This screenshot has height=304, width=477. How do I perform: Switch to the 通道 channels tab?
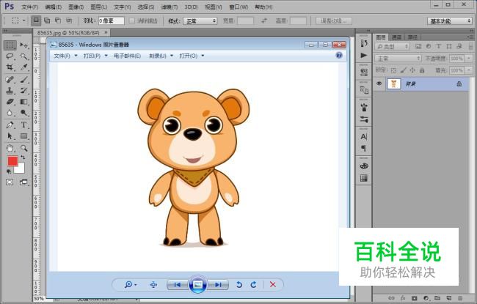pos(397,37)
